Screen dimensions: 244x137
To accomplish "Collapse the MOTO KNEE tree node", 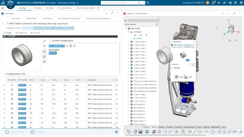I will click(x=126, y=29).
